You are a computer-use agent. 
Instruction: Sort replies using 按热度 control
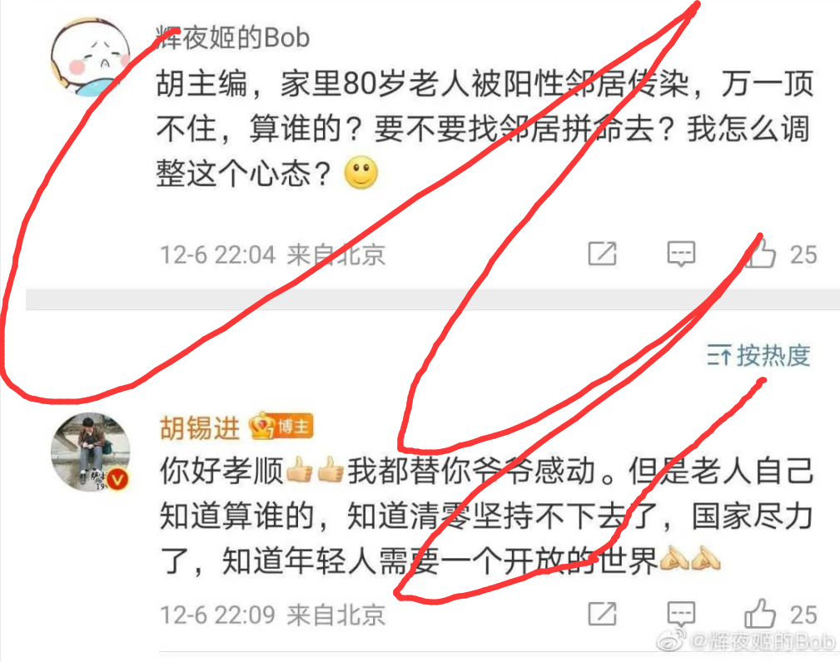[758, 355]
